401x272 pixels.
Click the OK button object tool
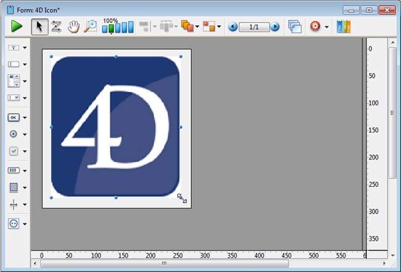click(x=14, y=117)
